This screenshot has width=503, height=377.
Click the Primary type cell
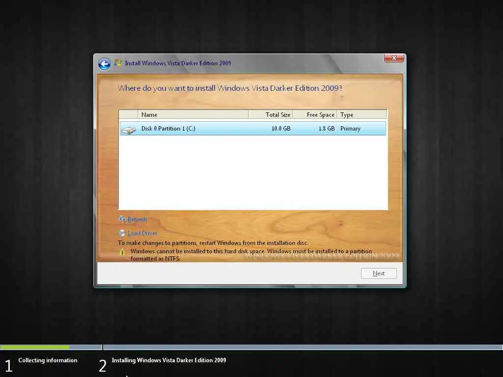click(350, 129)
